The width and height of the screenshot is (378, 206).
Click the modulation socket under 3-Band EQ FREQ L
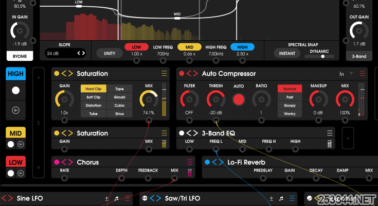(x=216, y=149)
